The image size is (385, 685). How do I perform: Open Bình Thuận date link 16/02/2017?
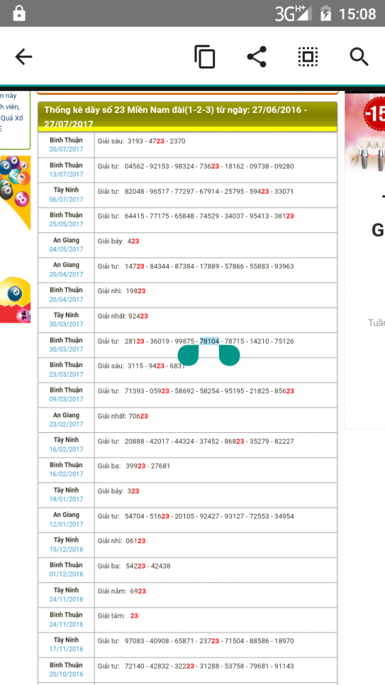point(66,474)
